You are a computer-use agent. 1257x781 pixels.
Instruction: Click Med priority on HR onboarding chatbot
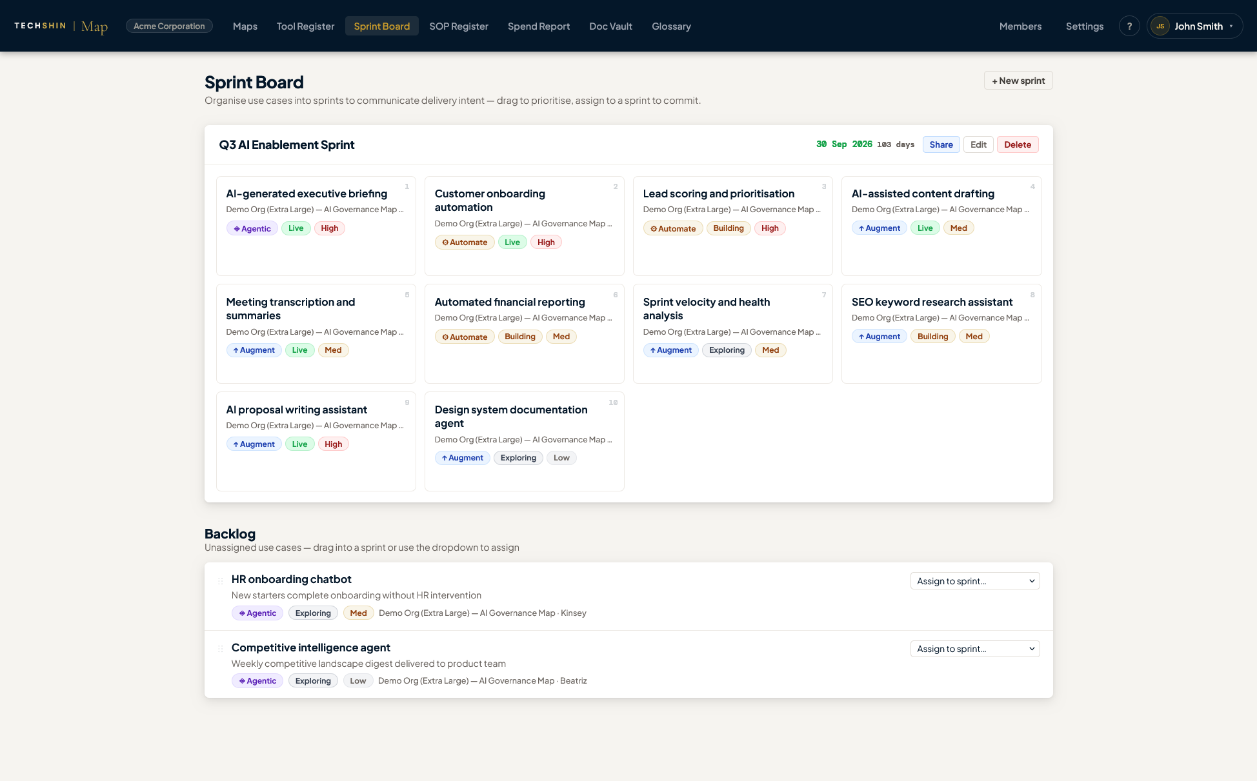(358, 613)
